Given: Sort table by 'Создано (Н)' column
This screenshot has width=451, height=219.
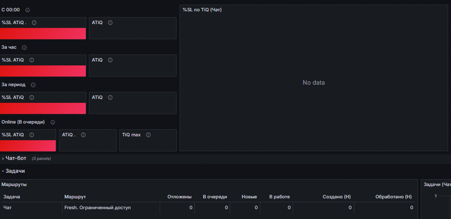Looking at the screenshot, I should [337, 197].
